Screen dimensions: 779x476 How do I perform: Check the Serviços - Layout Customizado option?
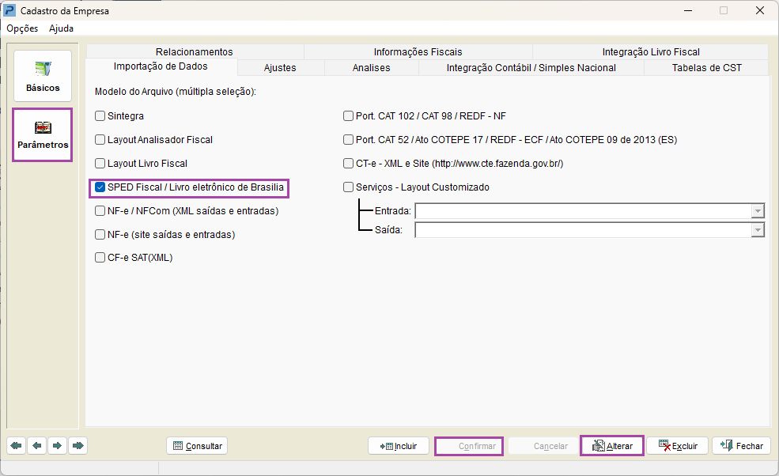click(x=349, y=187)
